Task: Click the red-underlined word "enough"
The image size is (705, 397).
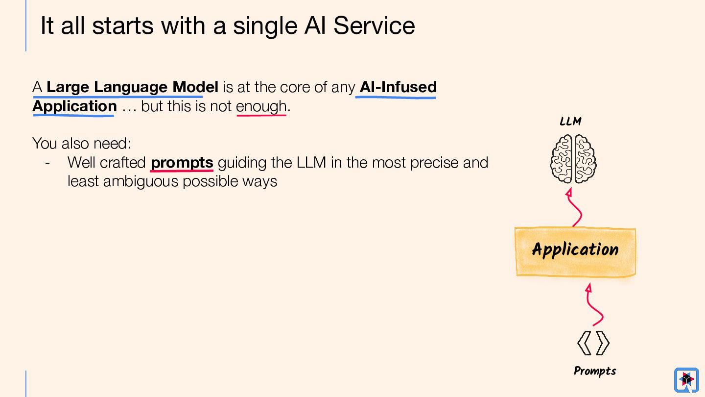Action: pos(261,106)
